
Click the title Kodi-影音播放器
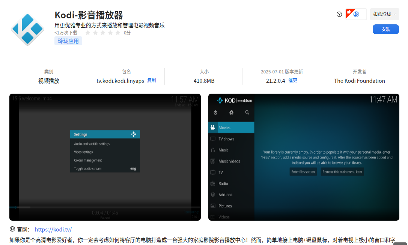89,15
